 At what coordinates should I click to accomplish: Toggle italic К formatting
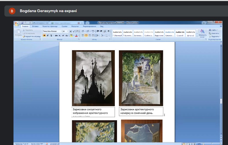[x=48, y=35]
